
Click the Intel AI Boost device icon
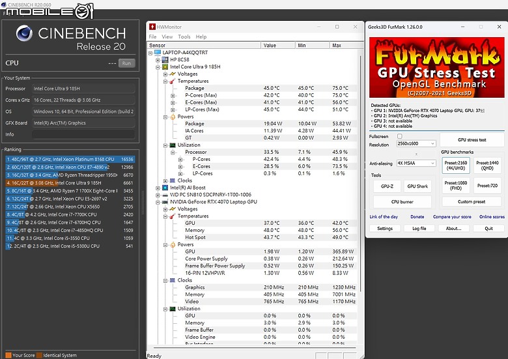[165, 188]
